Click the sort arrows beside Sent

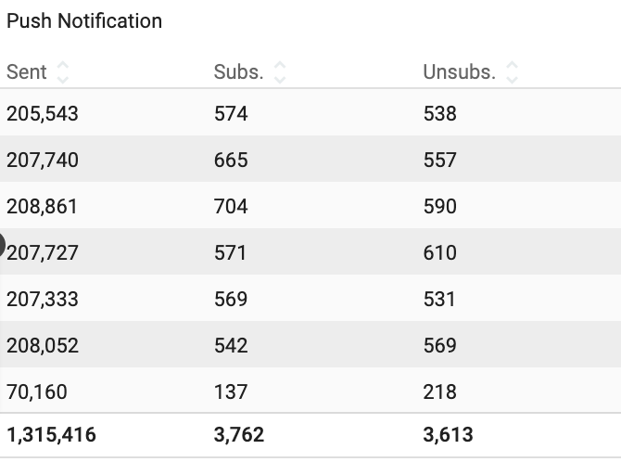[x=63, y=71]
